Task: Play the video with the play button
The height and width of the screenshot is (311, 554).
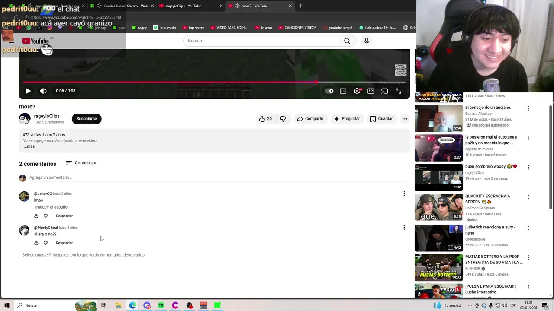Action: tap(28, 91)
